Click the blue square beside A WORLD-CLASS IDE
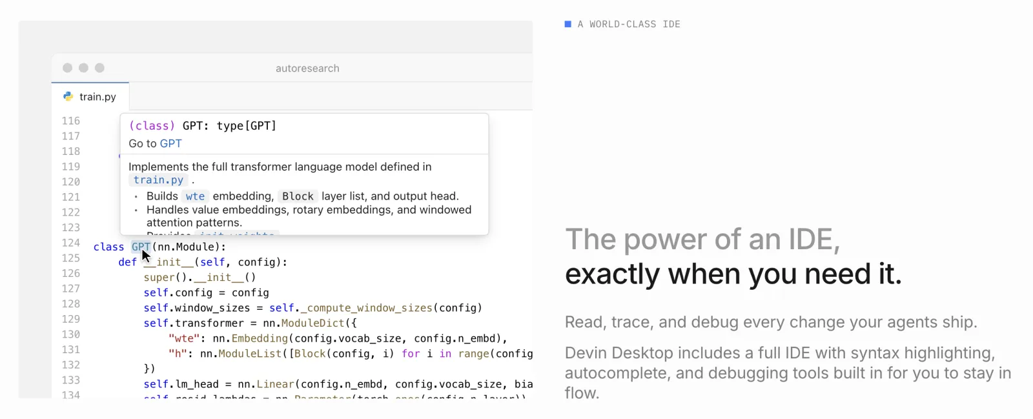1033x419 pixels. (568, 24)
